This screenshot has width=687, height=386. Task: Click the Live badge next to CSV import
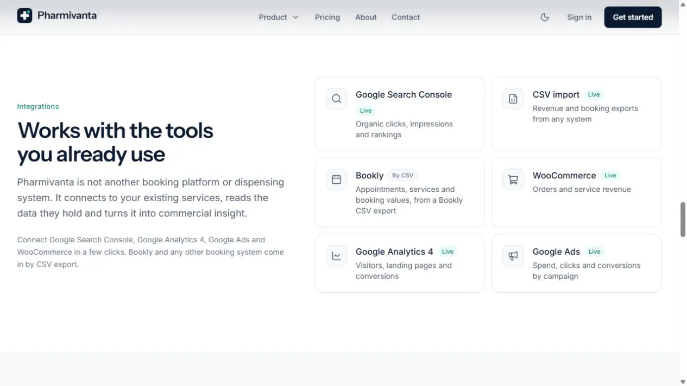594,94
